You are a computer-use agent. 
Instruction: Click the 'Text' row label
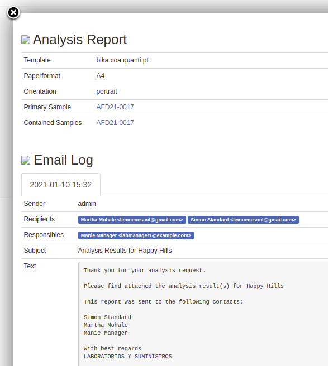(x=30, y=266)
